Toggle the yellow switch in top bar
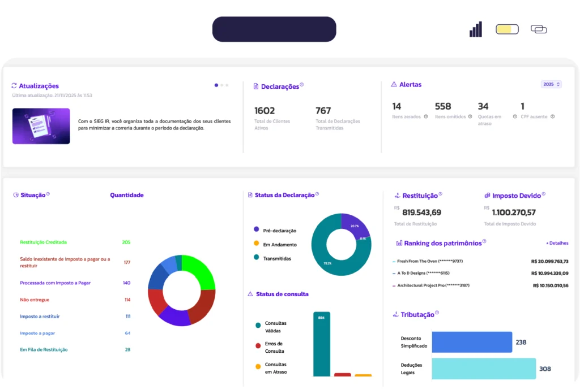Viewport: 580px width, 390px height. coord(507,29)
